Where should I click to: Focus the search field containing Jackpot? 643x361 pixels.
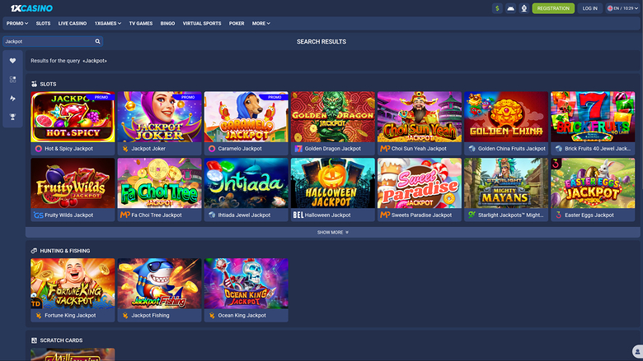53,41
